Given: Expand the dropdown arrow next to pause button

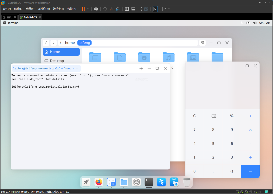Looking at the screenshot, I should click(x=88, y=9).
